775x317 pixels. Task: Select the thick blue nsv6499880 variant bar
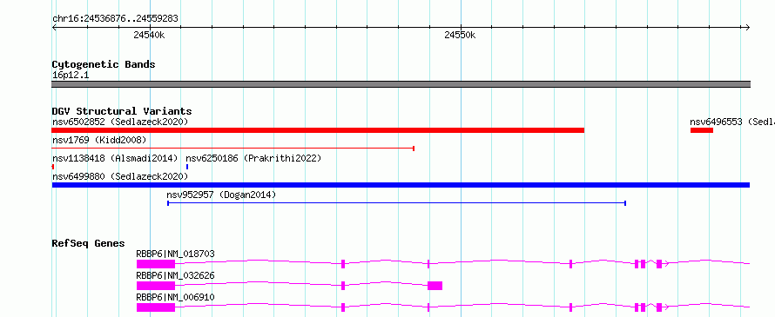click(401, 185)
